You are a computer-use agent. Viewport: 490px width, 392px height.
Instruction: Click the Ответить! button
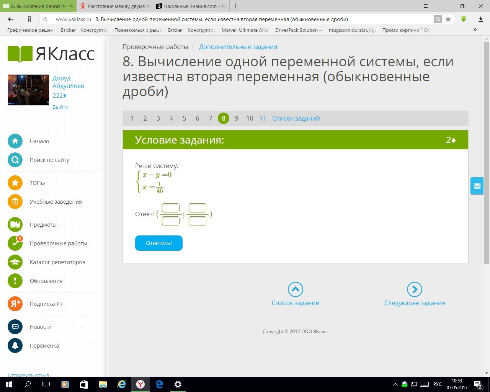(x=159, y=243)
